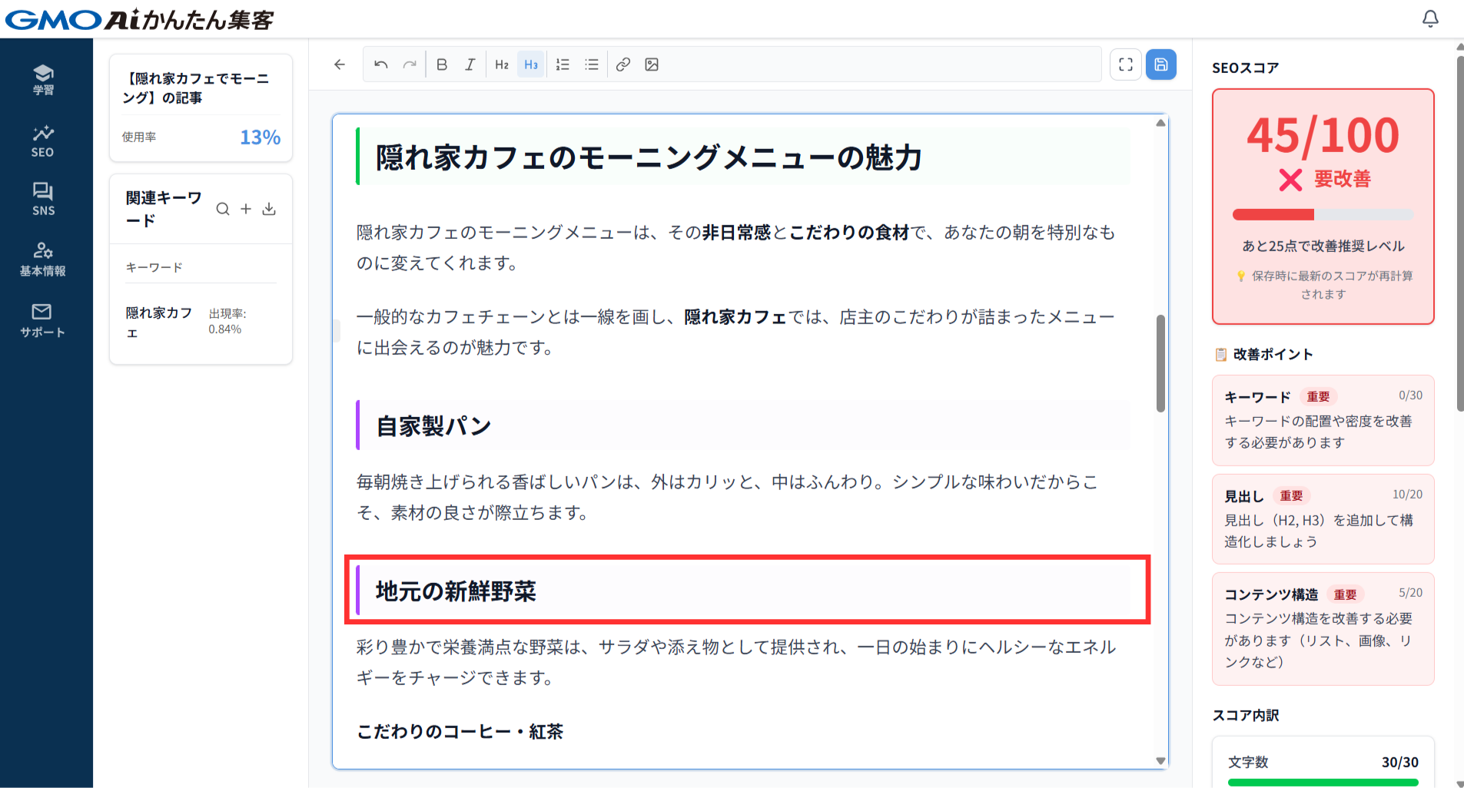Enter fullscreen editor mode

tap(1126, 65)
